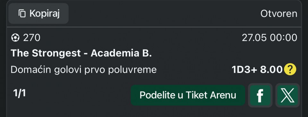The height and width of the screenshot is (117, 308).
Task: Open the Academia B. team name
Action: (121, 53)
